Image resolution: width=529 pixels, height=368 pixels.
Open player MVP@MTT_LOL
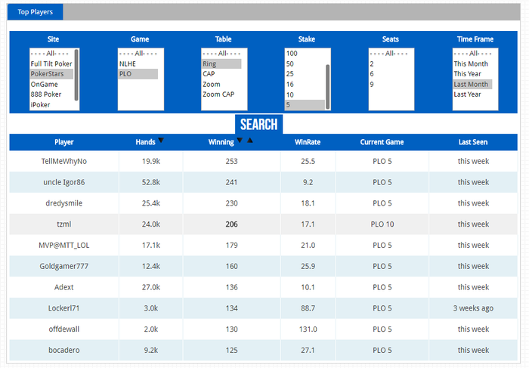pyautogui.click(x=64, y=246)
